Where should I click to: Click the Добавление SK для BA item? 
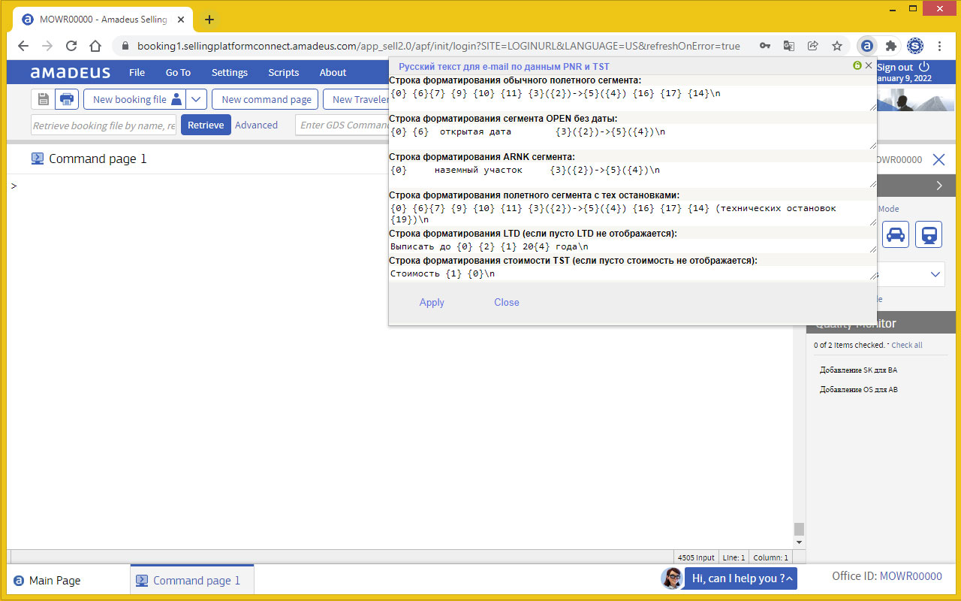pyautogui.click(x=858, y=370)
